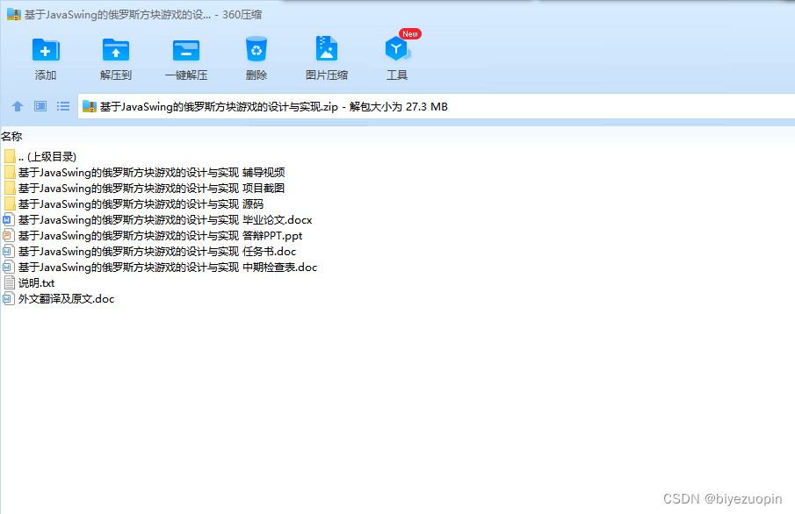
Task: Open the 说明.txt text file
Action: click(x=36, y=282)
